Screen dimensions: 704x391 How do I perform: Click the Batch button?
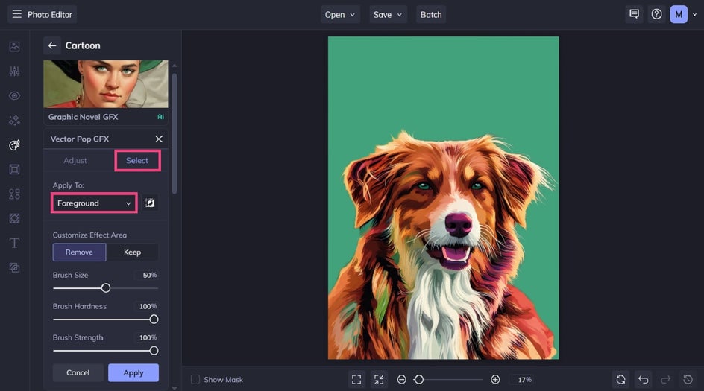431,14
